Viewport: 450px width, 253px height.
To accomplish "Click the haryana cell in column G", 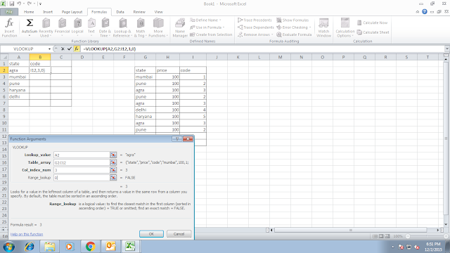I will click(x=146, y=117).
